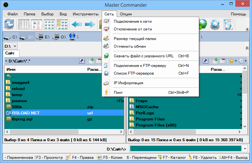Screen dimensions: 252x163
Task: Click F4 - Правка button
Action: tap(80, 158)
